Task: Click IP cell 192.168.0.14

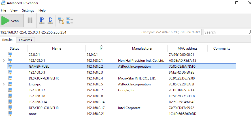Action: point(95,102)
